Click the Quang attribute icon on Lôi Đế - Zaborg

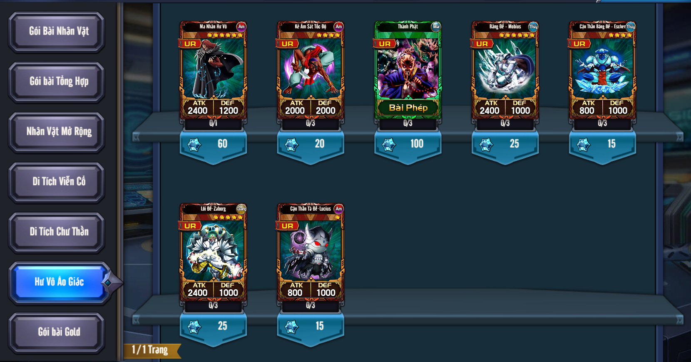tap(241, 209)
